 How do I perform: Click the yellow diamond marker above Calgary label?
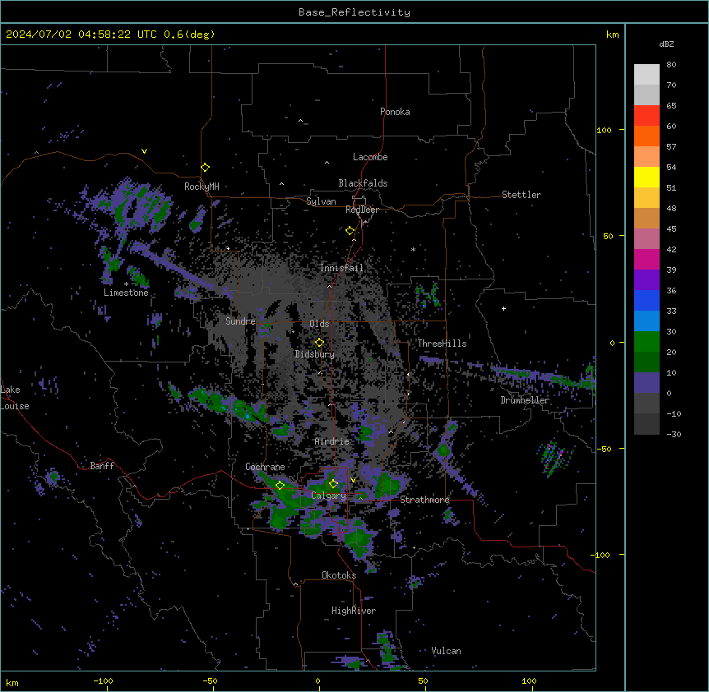333,484
